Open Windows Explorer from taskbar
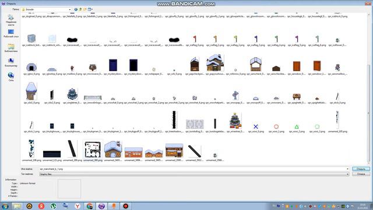 point(17,206)
